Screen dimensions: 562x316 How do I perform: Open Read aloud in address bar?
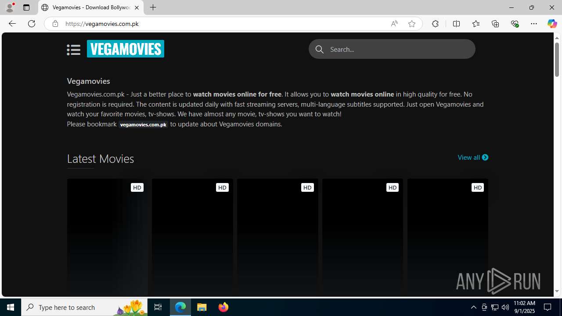[x=394, y=24]
